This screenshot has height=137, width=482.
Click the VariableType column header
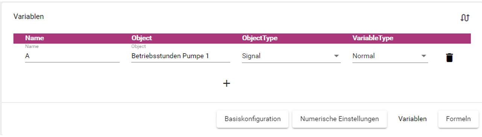point(373,38)
